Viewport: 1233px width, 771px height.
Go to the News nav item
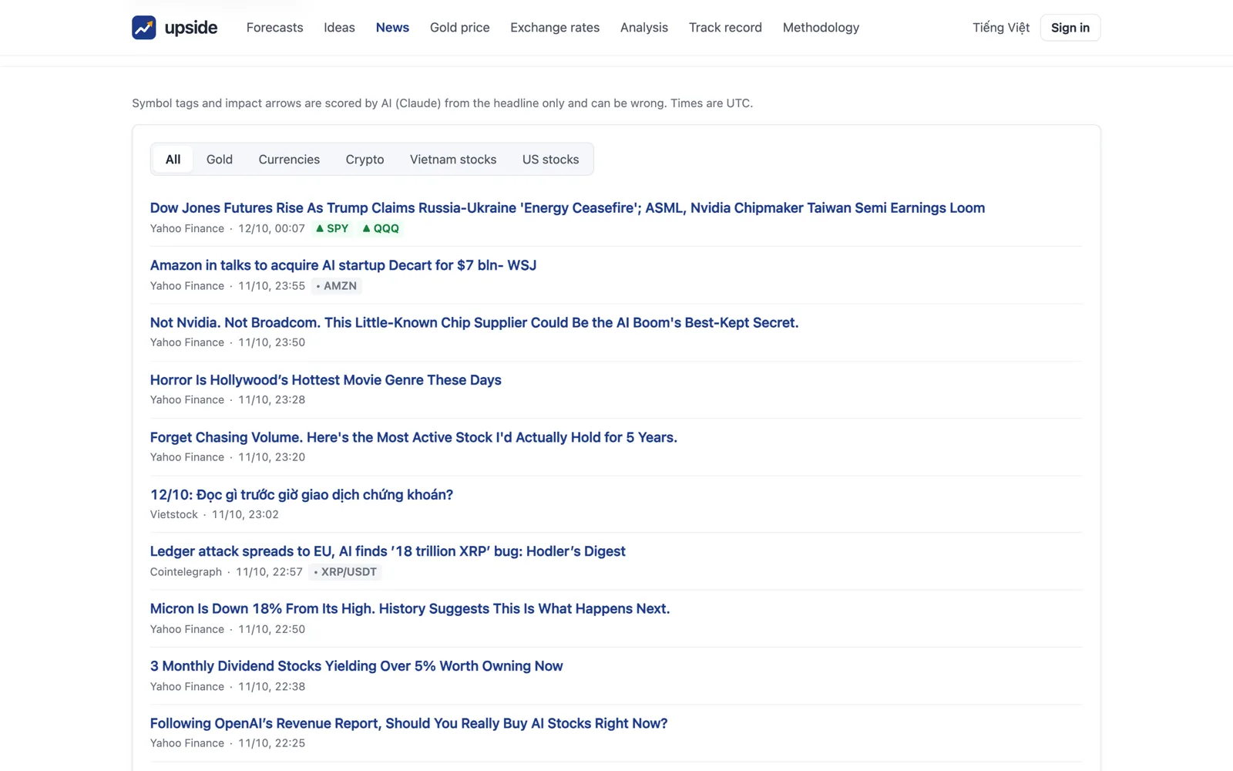point(392,28)
